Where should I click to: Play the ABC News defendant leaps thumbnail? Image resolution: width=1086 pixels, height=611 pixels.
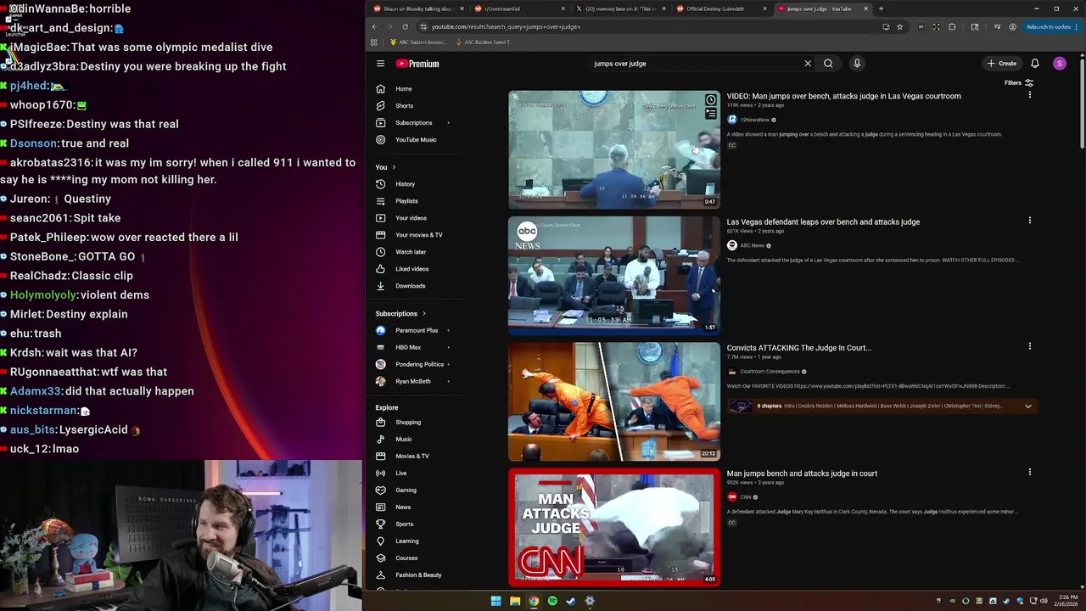click(614, 275)
